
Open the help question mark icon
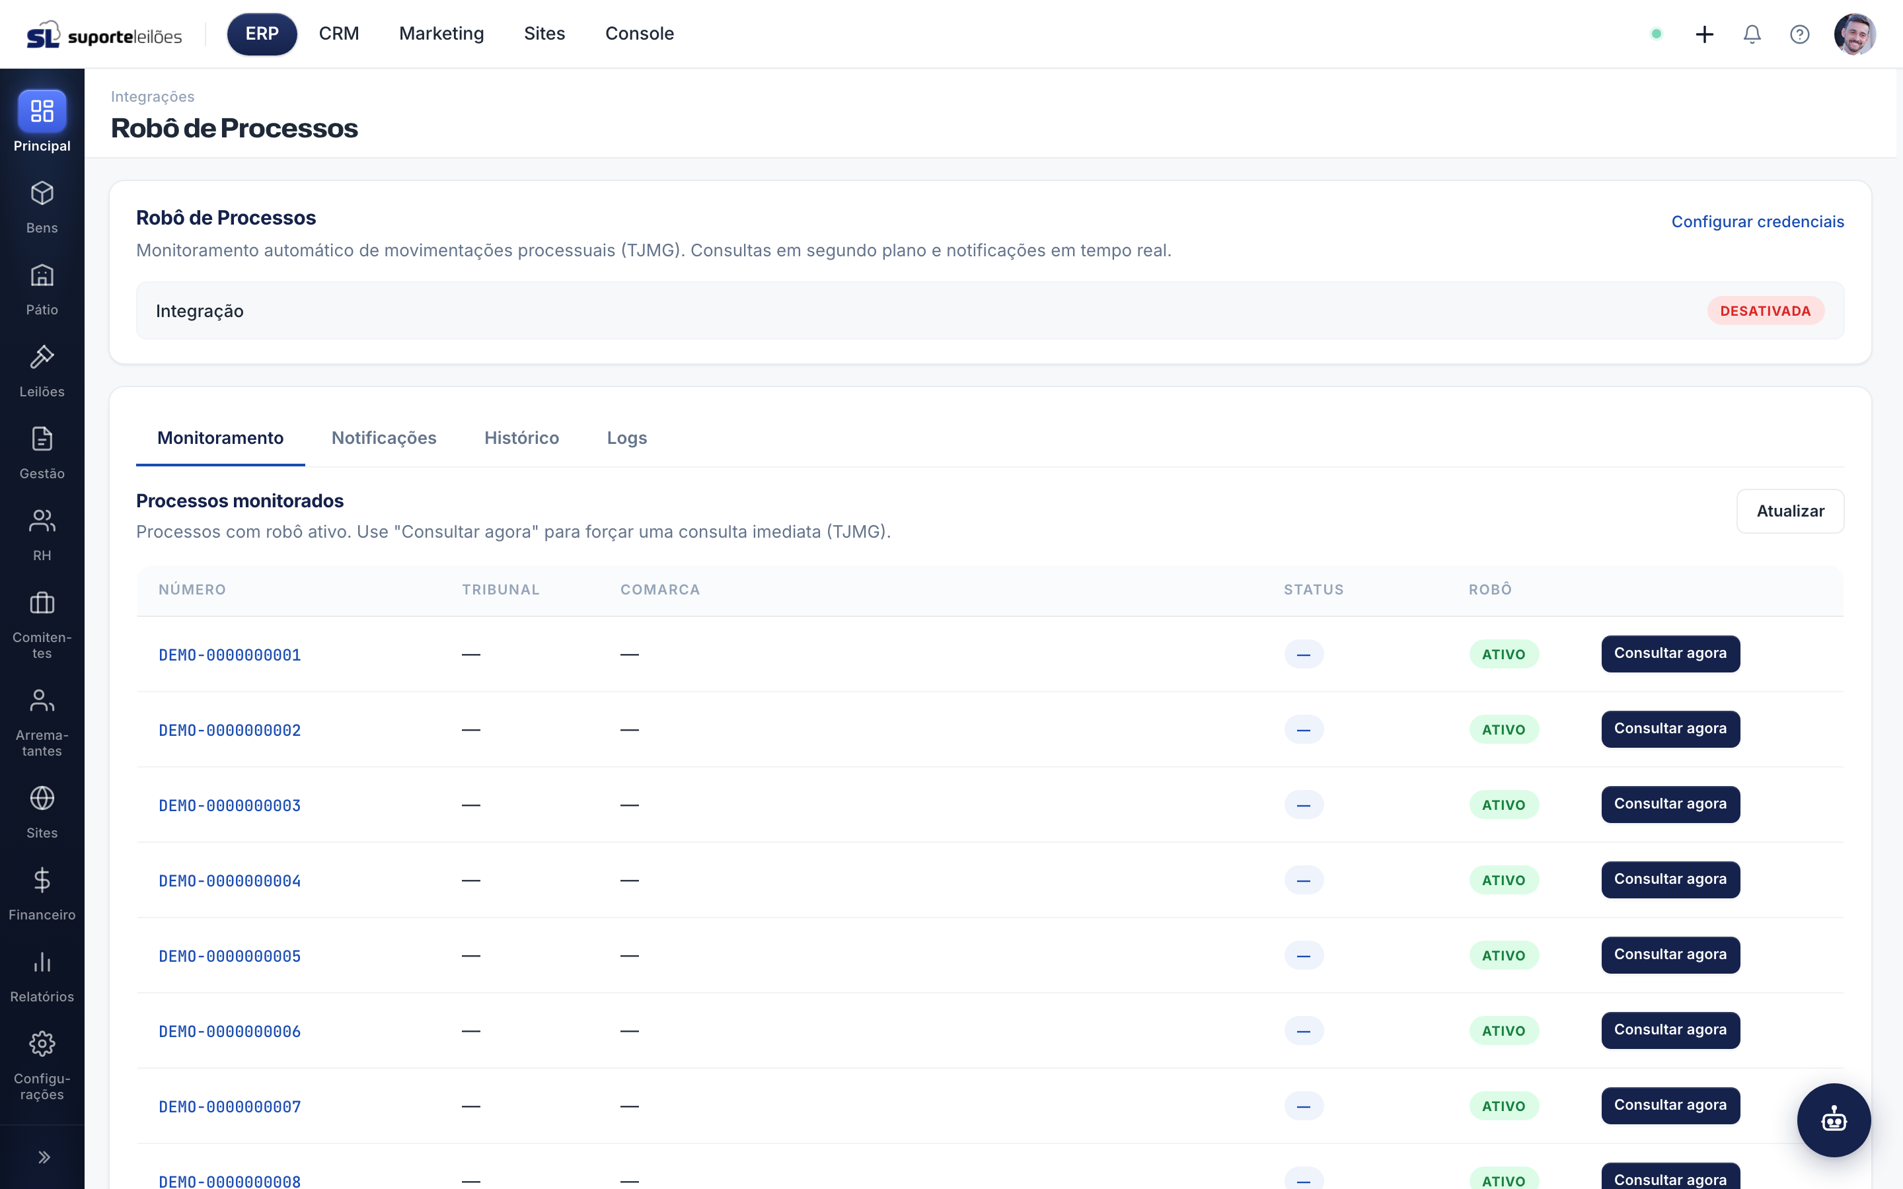pos(1799,34)
